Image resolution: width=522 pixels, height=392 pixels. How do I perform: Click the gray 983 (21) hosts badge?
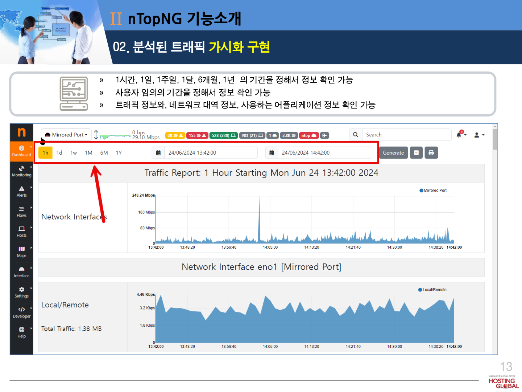[252, 135]
